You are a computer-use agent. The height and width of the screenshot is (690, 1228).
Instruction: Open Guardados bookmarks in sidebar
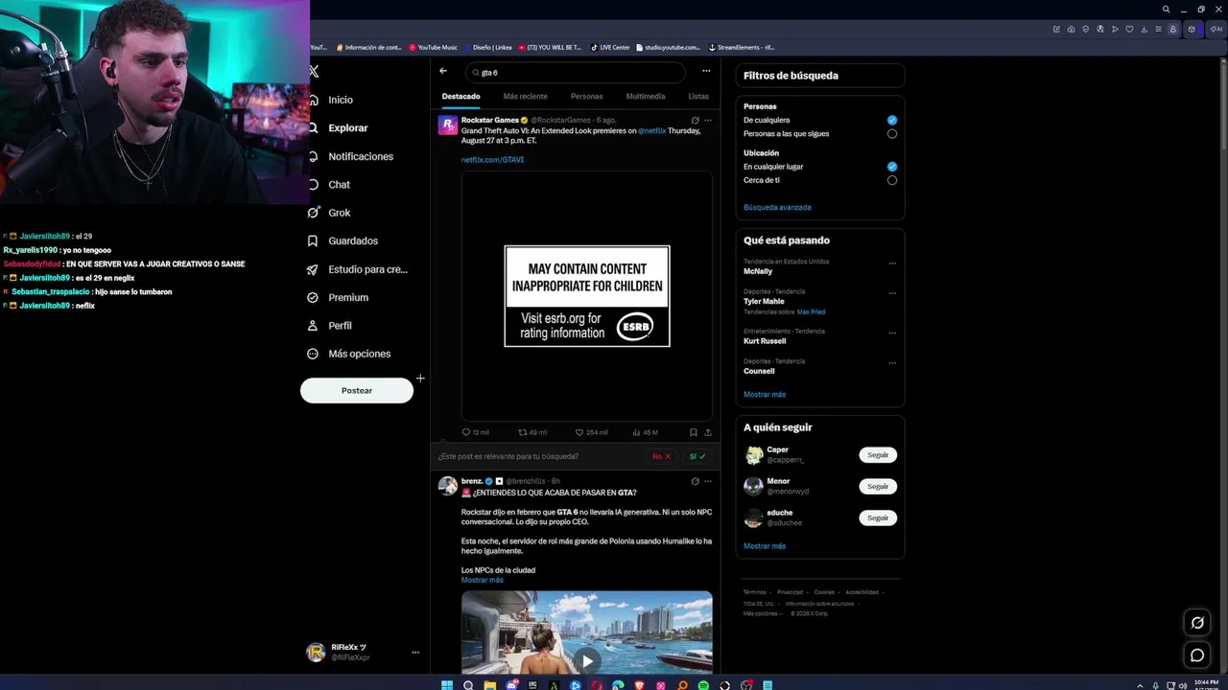tap(343, 241)
